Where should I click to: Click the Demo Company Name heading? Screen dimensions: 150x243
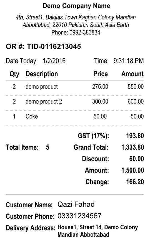pos(76,6)
